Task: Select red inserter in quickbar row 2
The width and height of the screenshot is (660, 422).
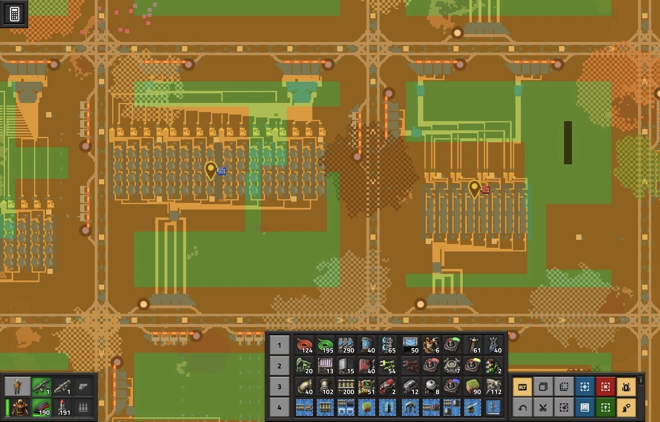Action: (410, 366)
